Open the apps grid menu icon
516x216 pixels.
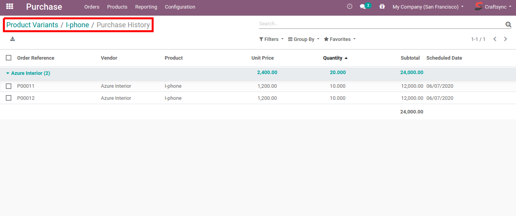click(x=10, y=7)
